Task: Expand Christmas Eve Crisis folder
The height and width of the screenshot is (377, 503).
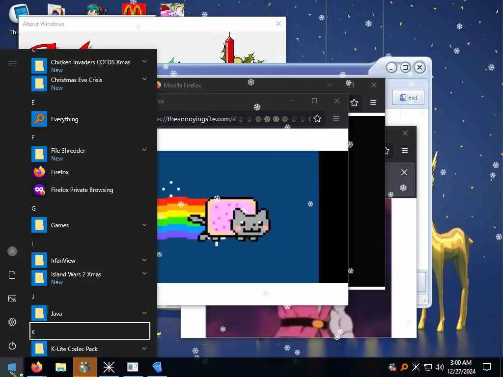Action: tap(144, 79)
